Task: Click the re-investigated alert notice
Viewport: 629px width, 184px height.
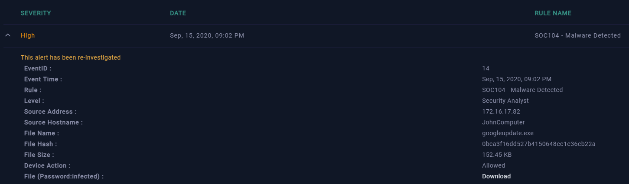Action: (x=71, y=57)
